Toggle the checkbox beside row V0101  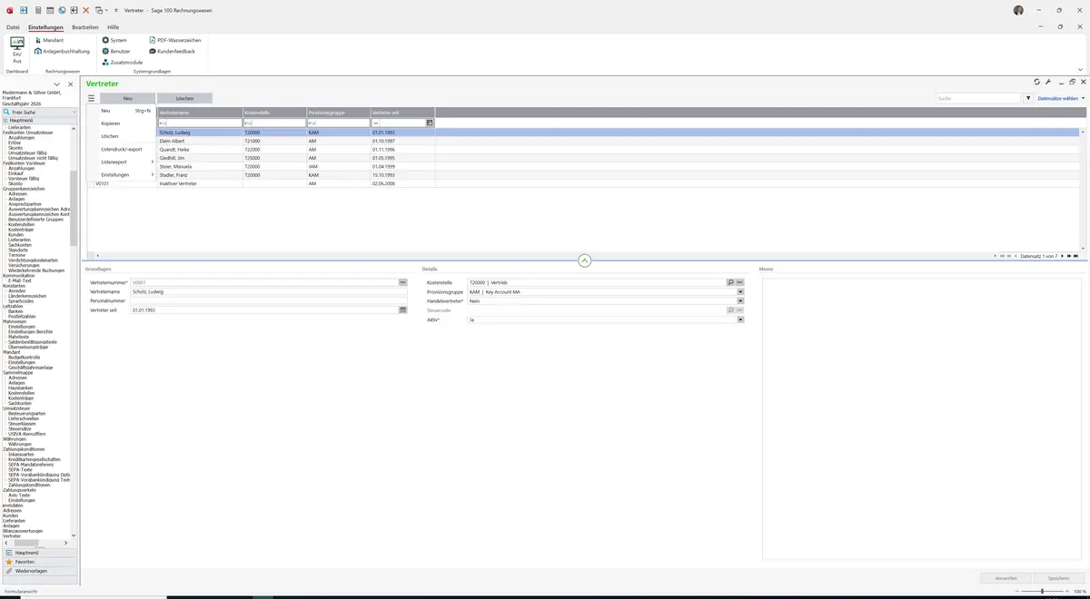pos(90,183)
